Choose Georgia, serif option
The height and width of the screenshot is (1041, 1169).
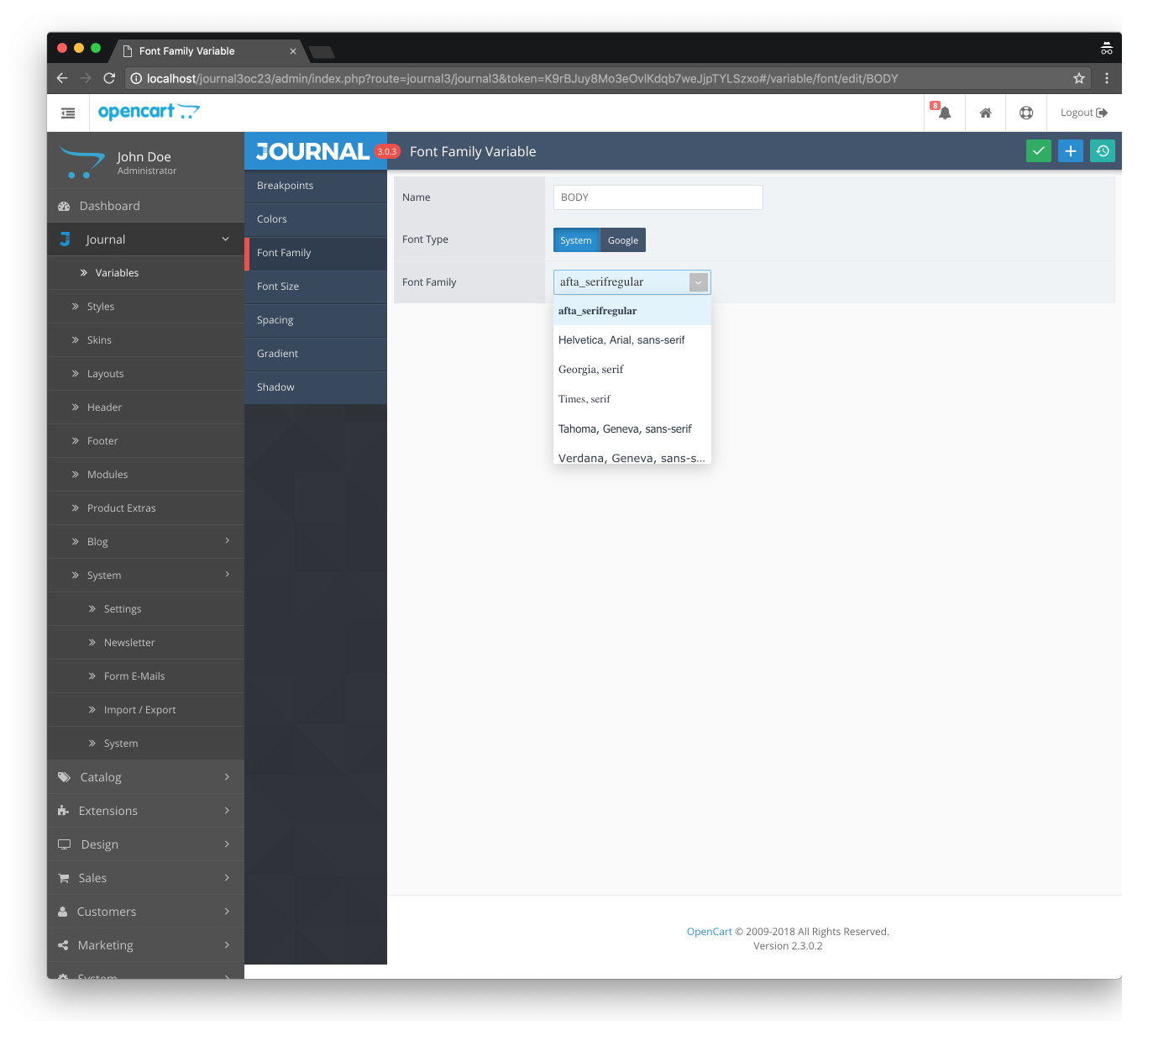tap(632, 370)
